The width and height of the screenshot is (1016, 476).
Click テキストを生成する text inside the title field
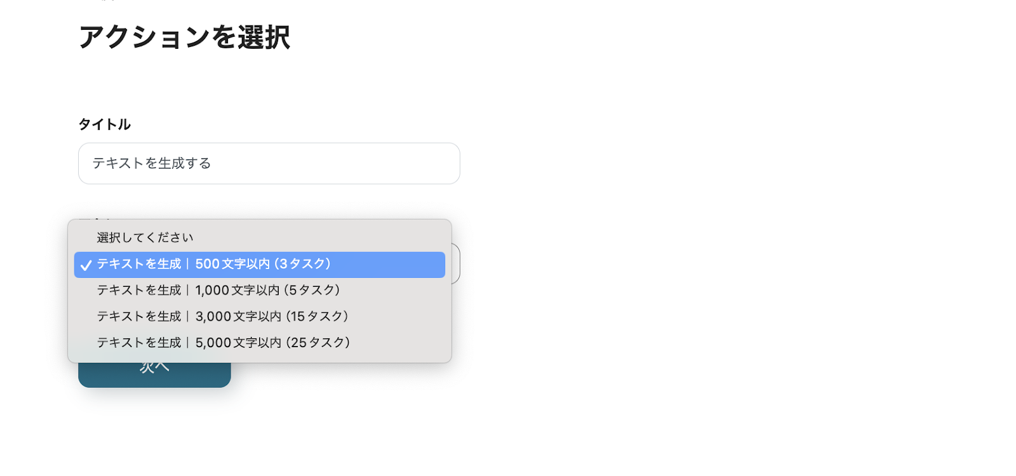click(152, 164)
